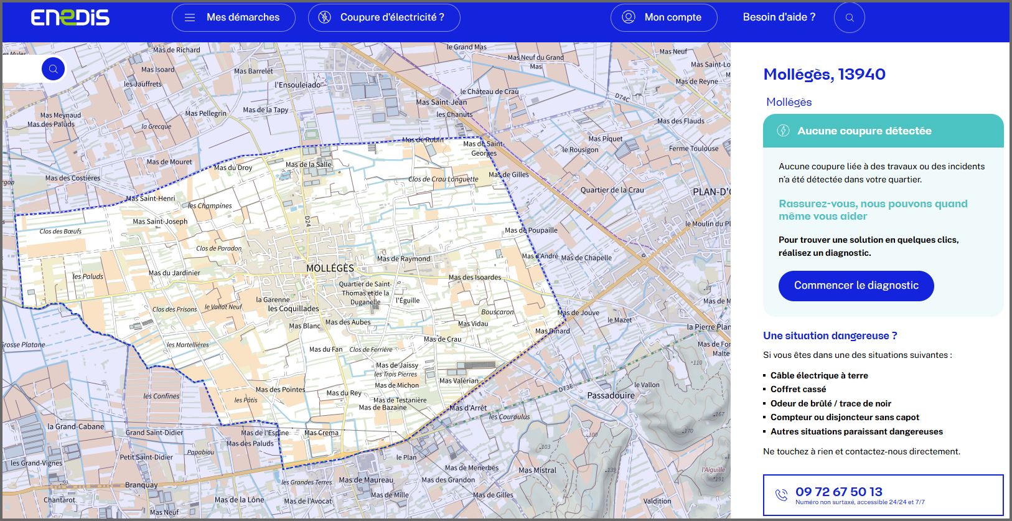Click the map address search input field

(22, 69)
